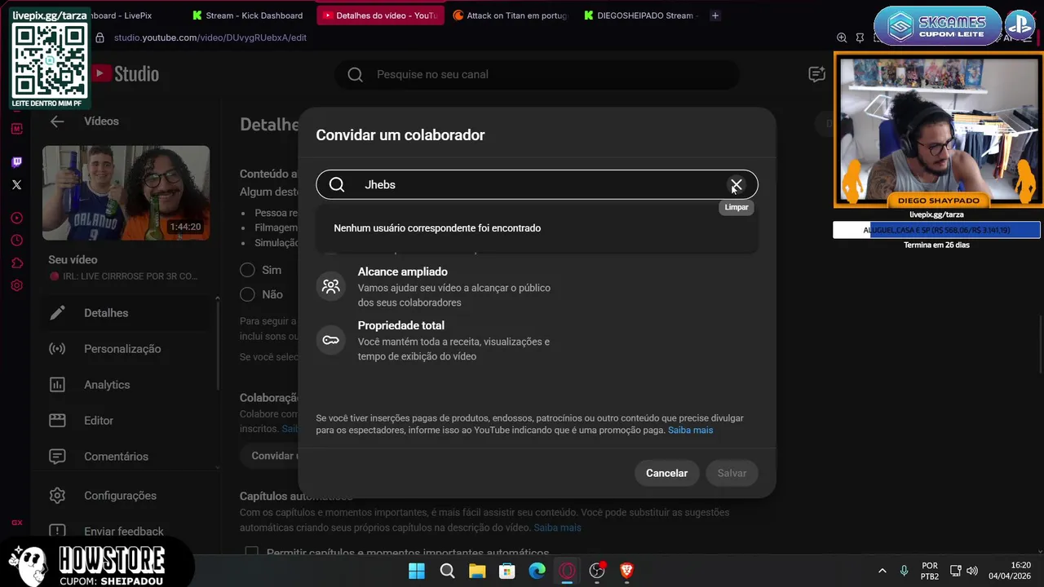Click the padlock site info icon
Screen dimensions: 1044x587
[x=100, y=38]
